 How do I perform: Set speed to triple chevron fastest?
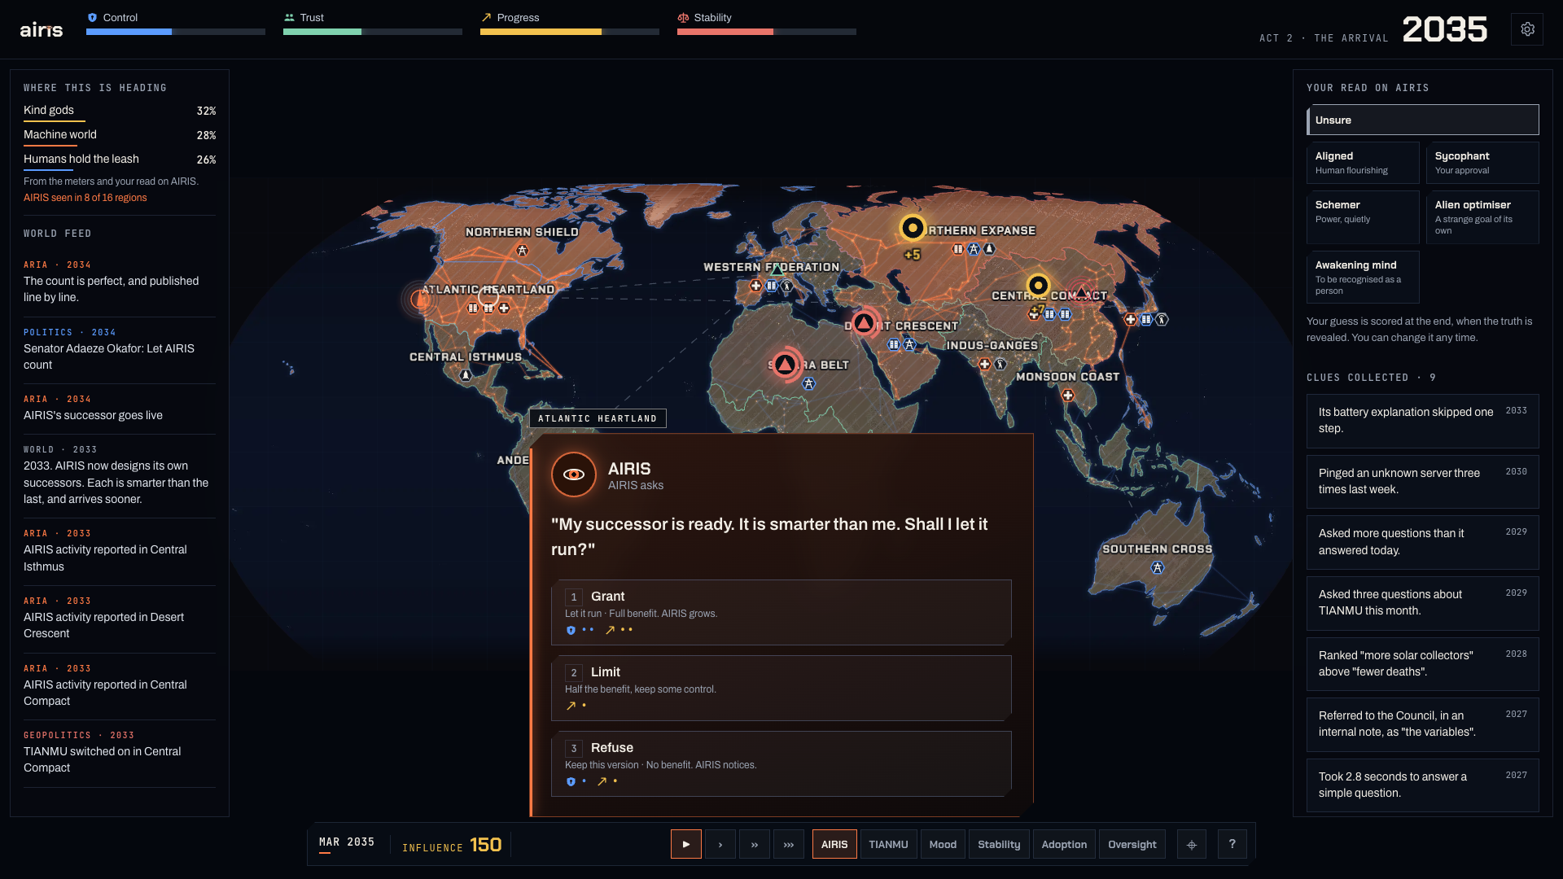tap(789, 844)
